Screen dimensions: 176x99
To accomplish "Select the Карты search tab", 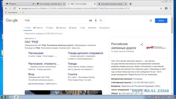I will [50, 28].
